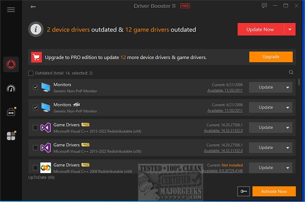Open first Monitors Available 11/20/2011 link
This screenshot has width=305, height=202.
coord(225,90)
